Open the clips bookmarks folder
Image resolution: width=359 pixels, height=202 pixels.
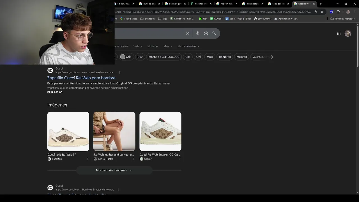163,19
